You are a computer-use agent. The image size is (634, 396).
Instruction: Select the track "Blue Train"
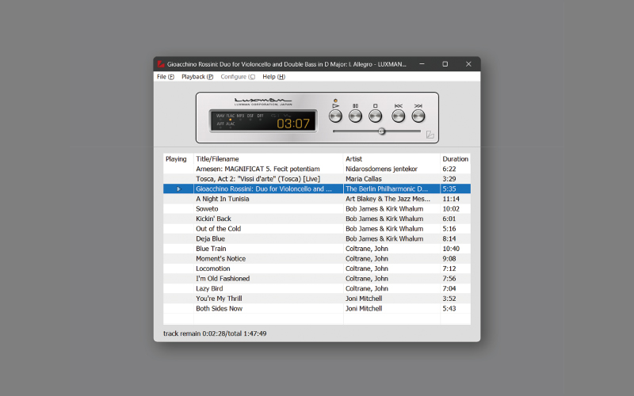(x=212, y=249)
